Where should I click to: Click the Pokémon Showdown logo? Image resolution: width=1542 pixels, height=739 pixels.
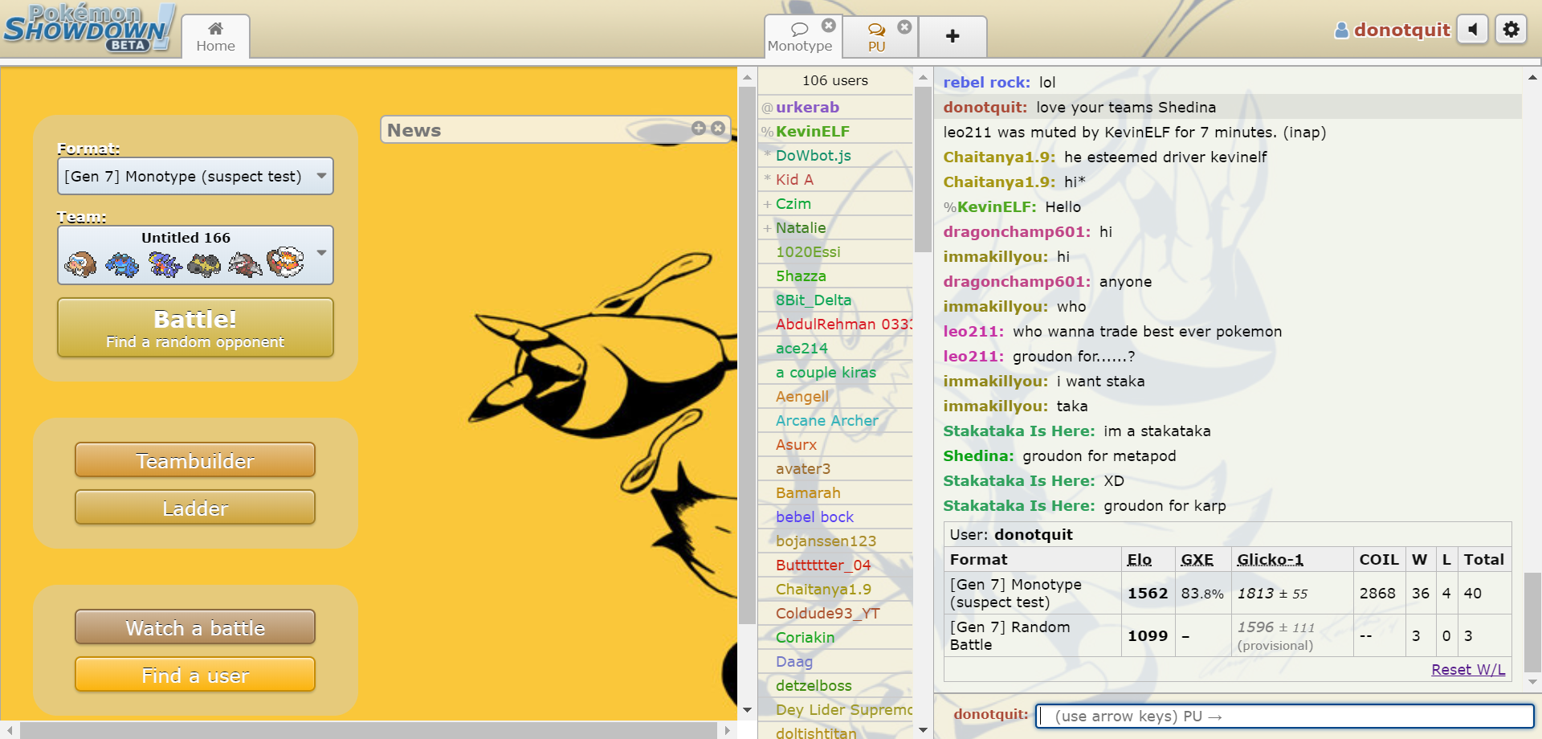point(88,29)
